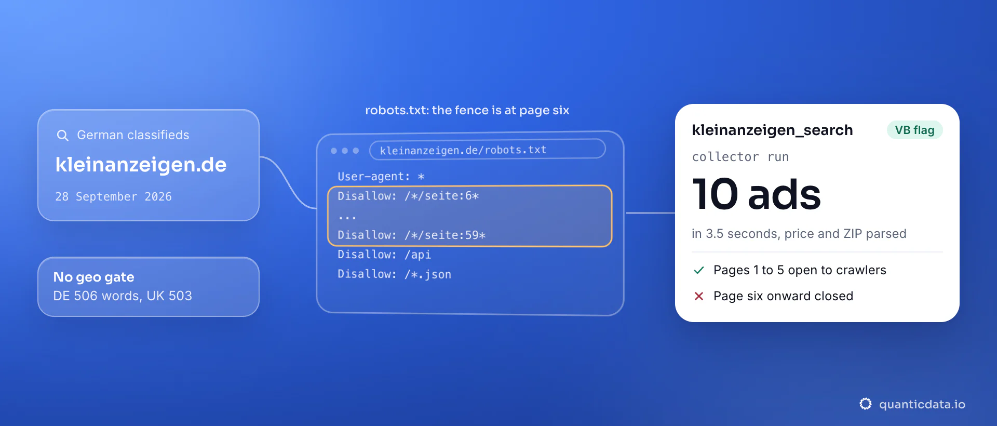
Task: Click the large 10 ads figure
Action: coord(757,194)
